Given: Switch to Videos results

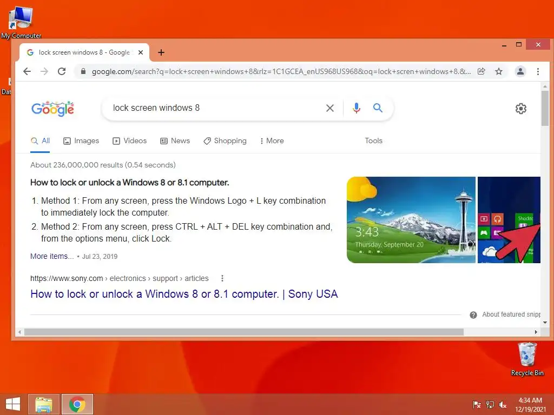Looking at the screenshot, I should coord(129,141).
